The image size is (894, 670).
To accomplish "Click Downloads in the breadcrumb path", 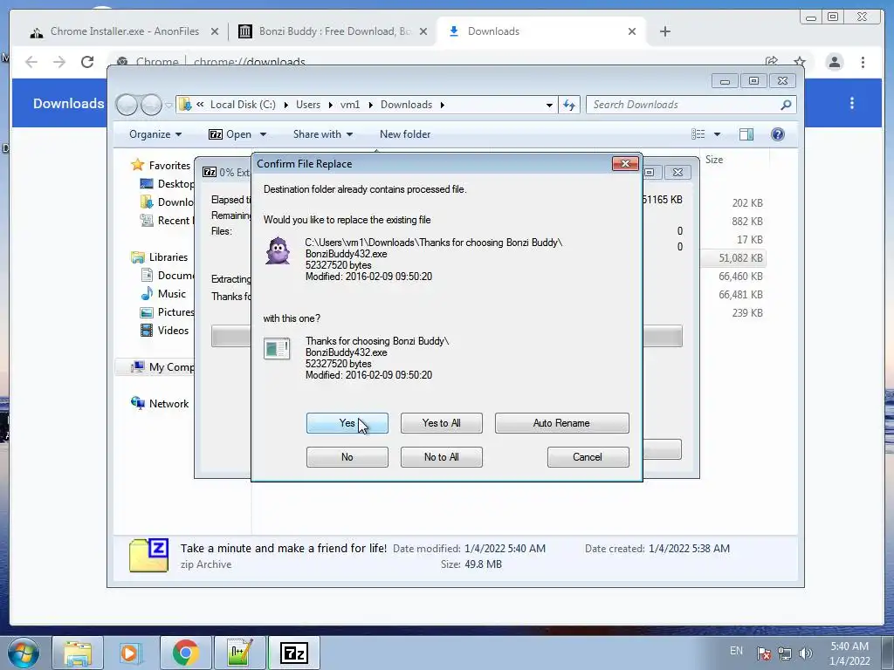I will [x=407, y=105].
